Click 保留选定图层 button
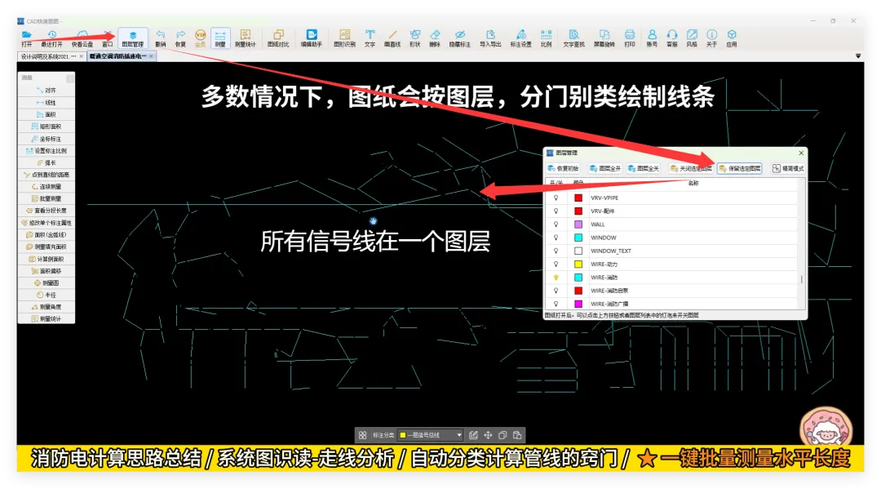The height and width of the screenshot is (489, 881). pos(739,168)
